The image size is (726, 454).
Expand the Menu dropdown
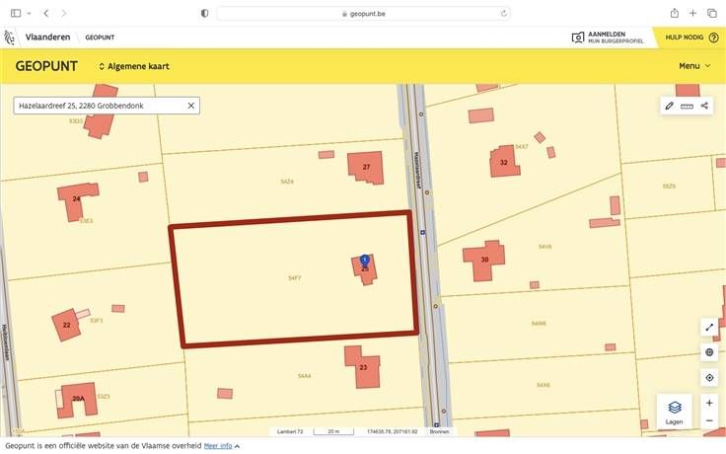[694, 66]
